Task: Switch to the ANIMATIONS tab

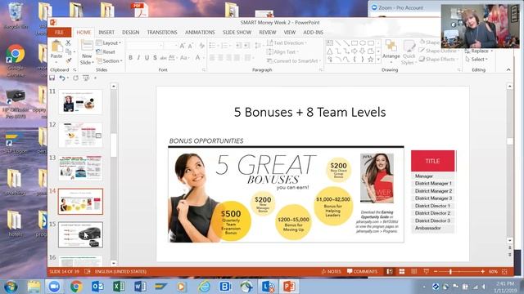Action: pos(200,33)
